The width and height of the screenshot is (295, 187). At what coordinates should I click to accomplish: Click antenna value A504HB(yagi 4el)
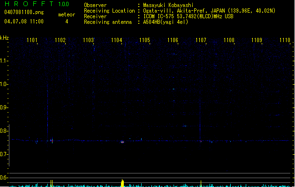pos(166,22)
